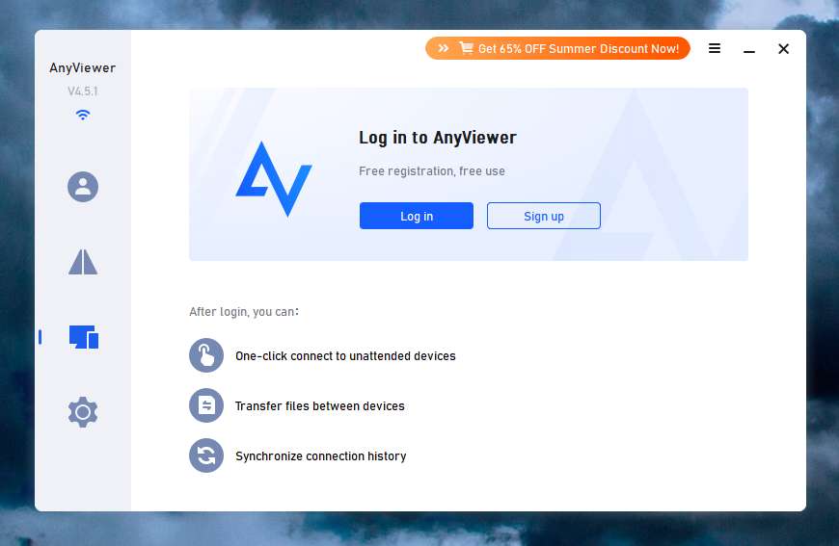This screenshot has height=546, width=839.
Task: Click the Wi-Fi connection status icon
Action: 83,115
